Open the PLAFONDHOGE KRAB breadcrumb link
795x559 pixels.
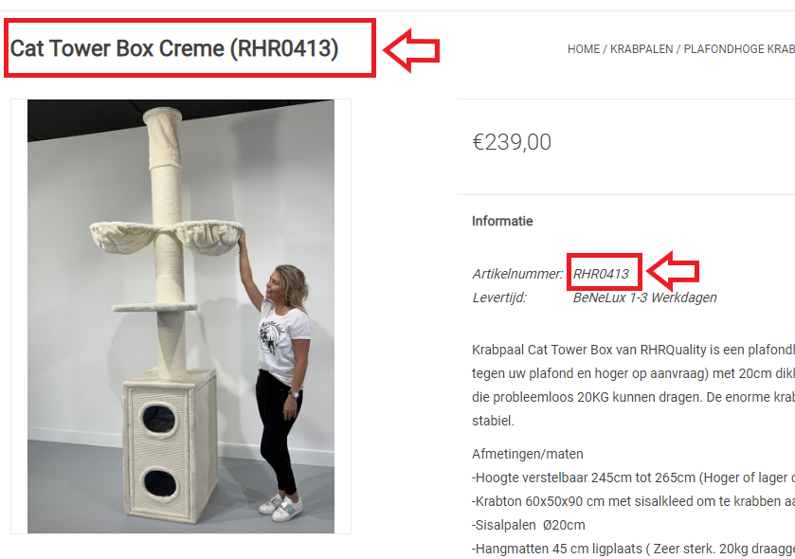[739, 49]
